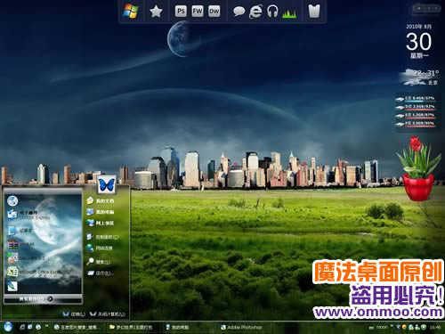
Task: Click second quick launch icon on taskbar
Action: [x=30, y=327]
